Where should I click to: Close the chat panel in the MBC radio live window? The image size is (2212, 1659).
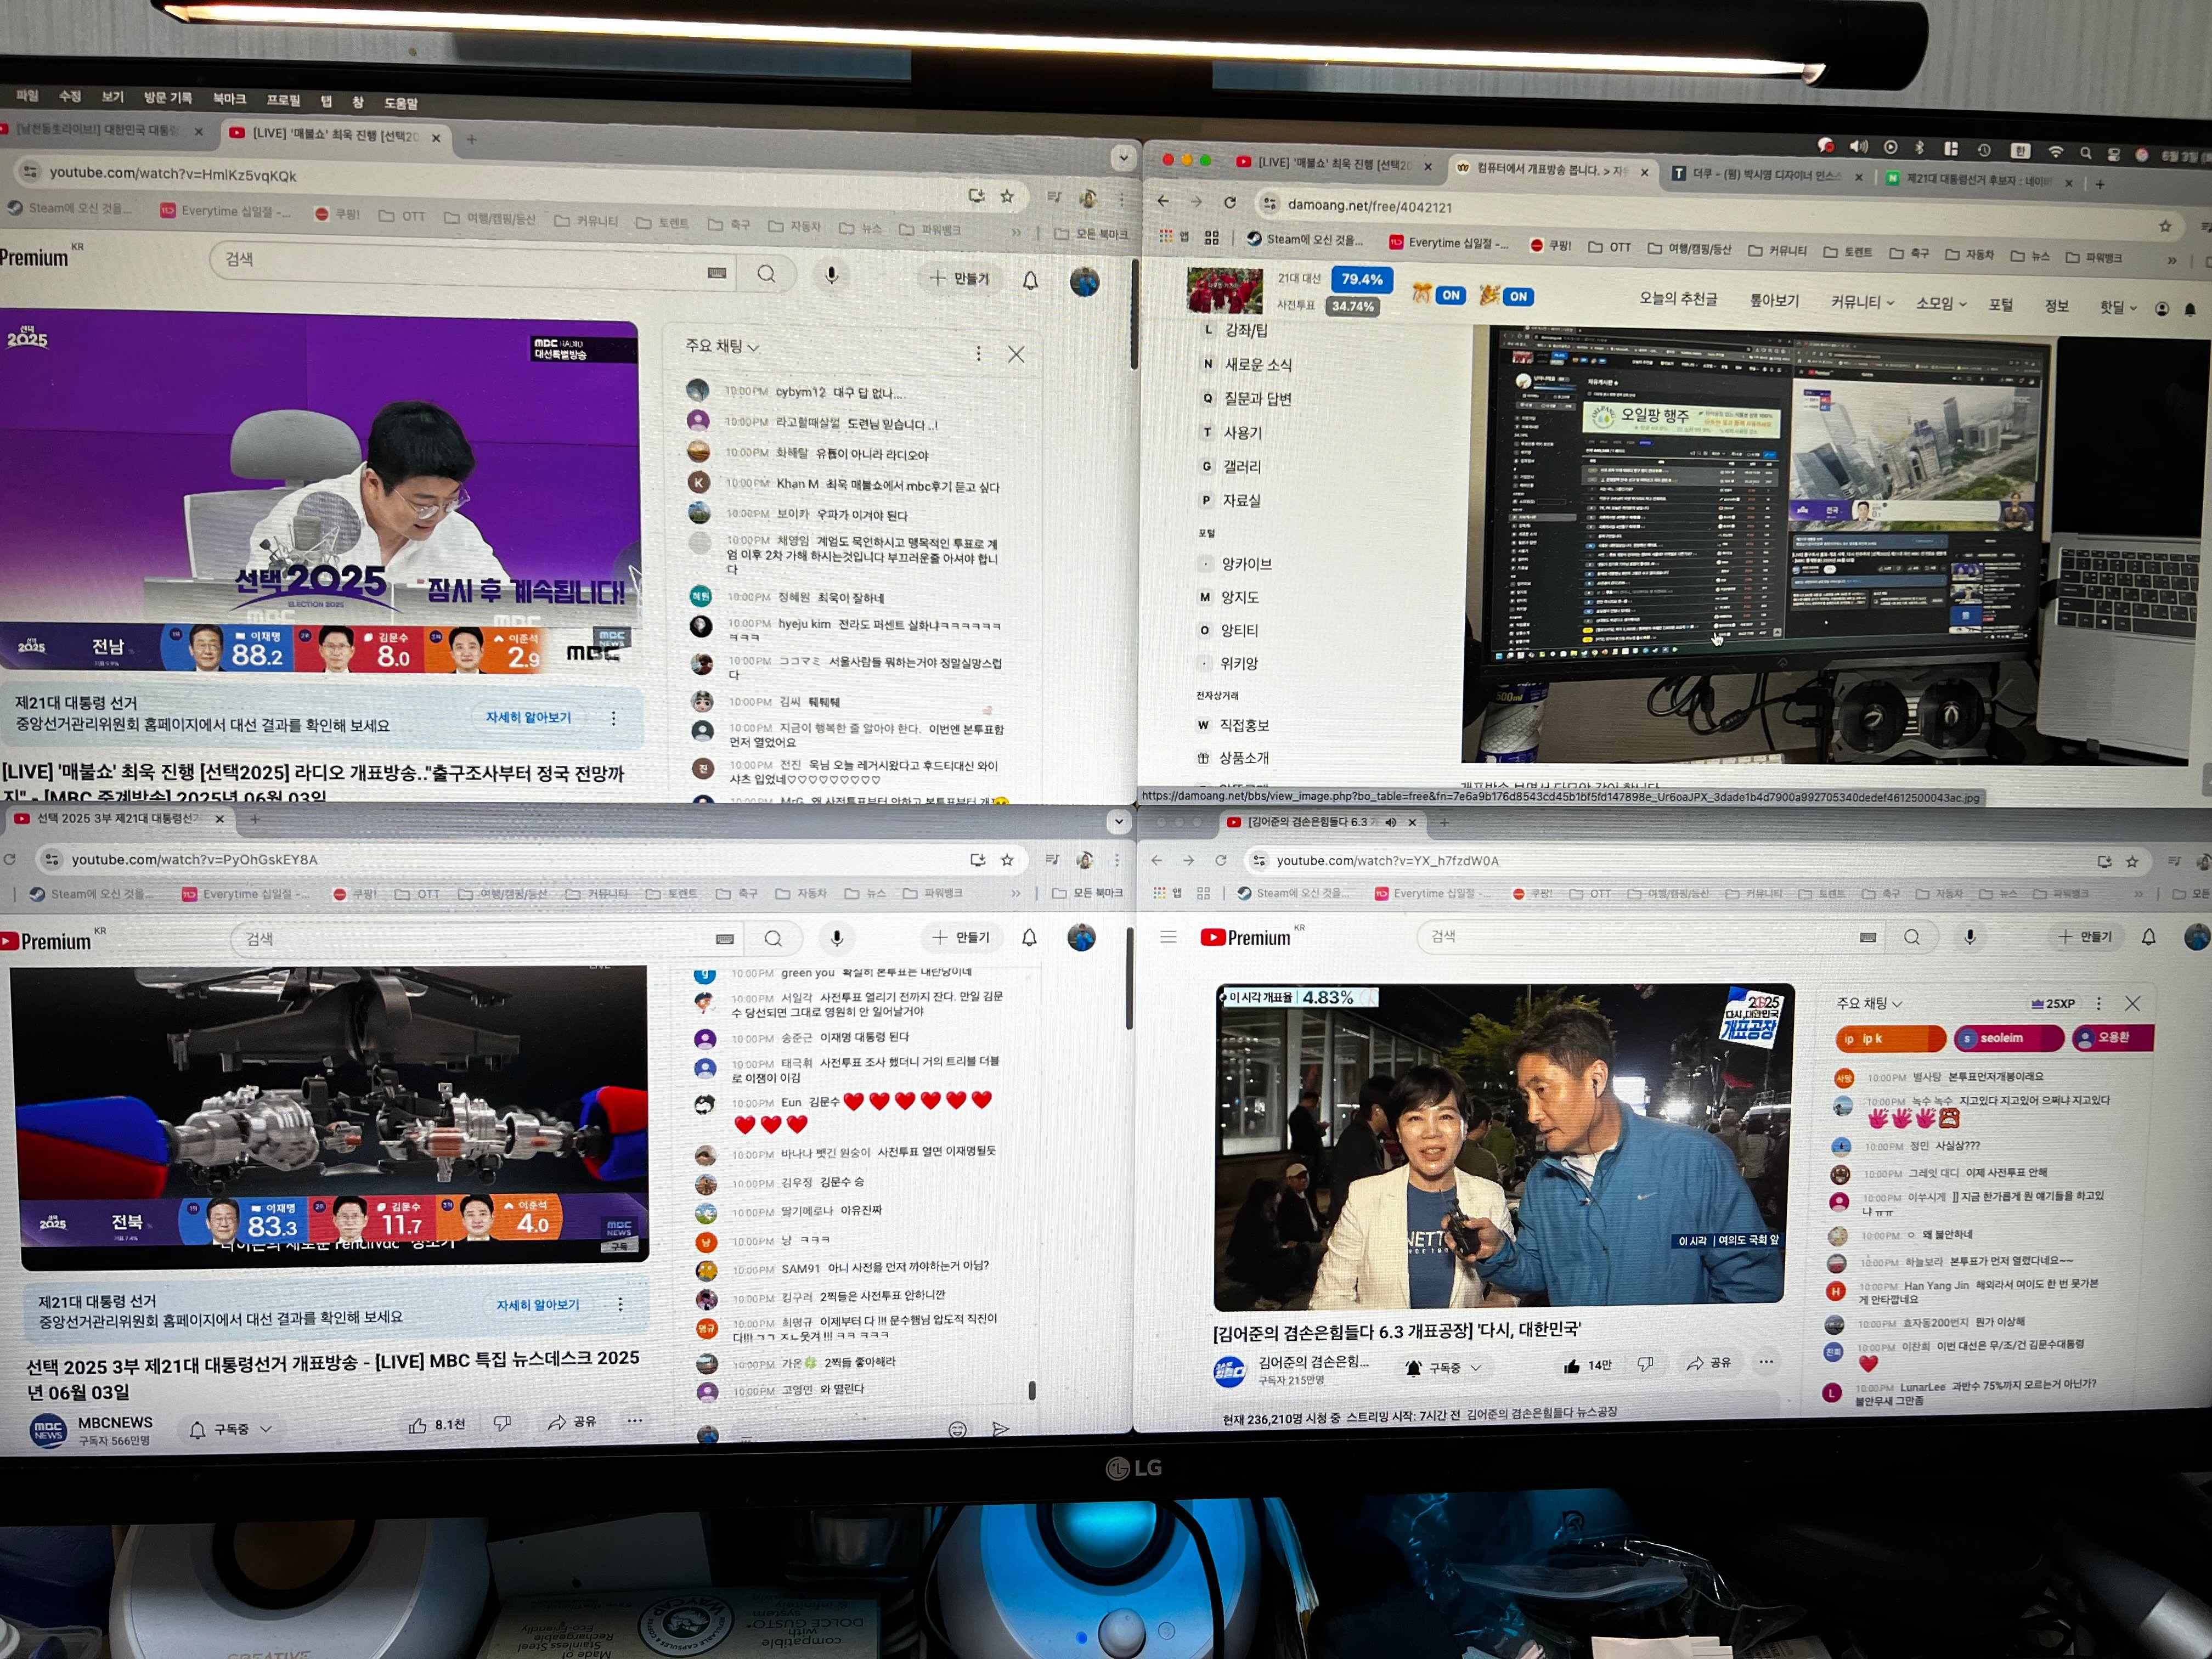tap(1016, 354)
